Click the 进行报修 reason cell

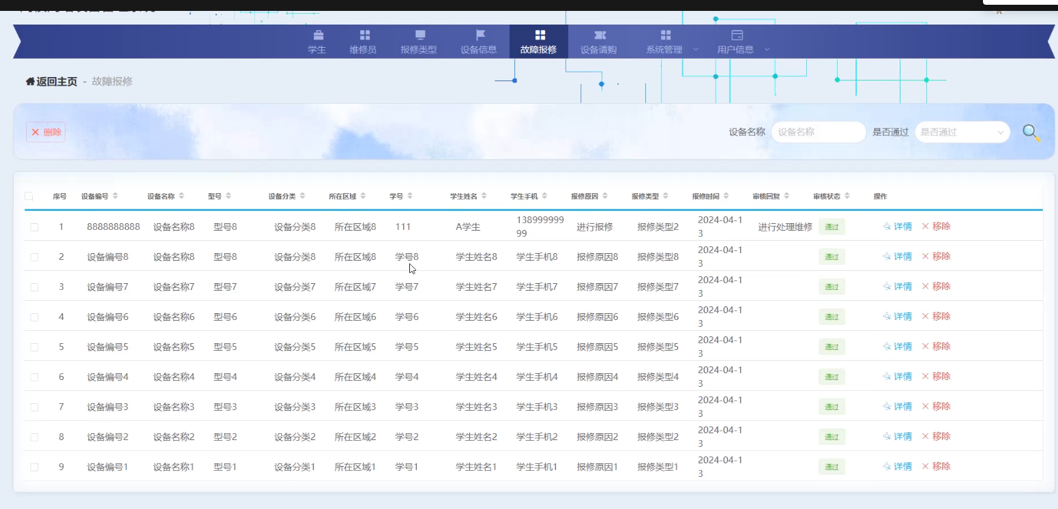click(595, 227)
